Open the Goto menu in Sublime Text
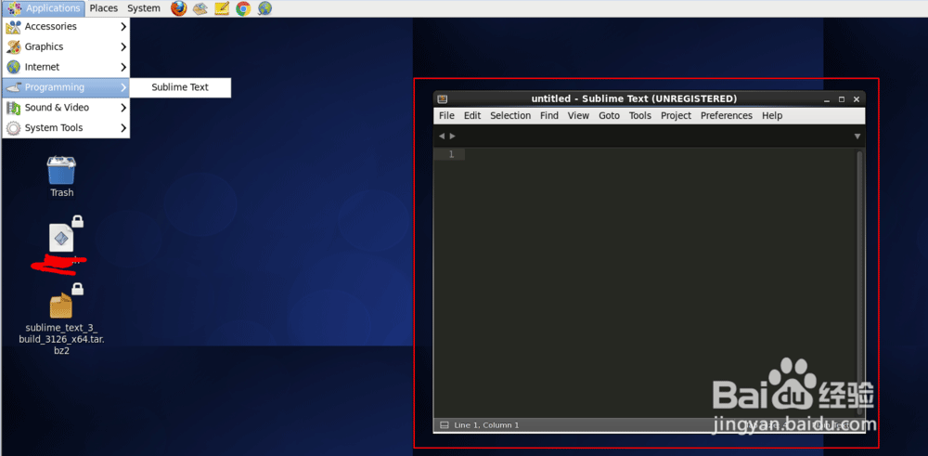This screenshot has height=456, width=928. 609,115
